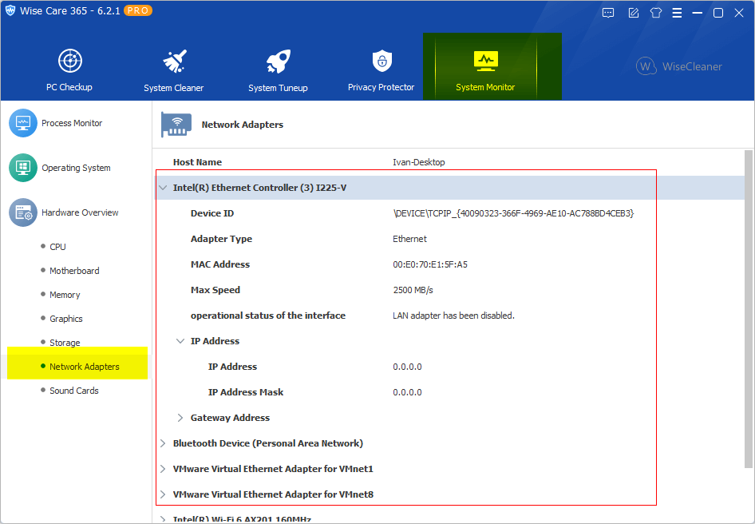Click the 'operational status of the interface' label
The image size is (755, 524).
268,316
